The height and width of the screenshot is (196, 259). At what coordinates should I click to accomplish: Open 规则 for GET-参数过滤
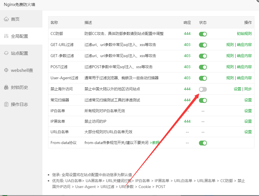click(x=230, y=56)
